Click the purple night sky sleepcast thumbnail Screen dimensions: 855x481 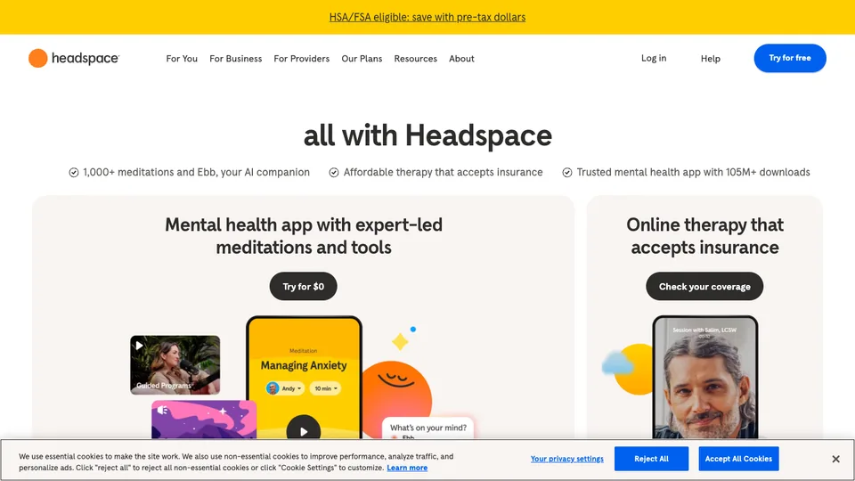pos(204,420)
